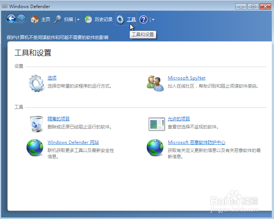The height and width of the screenshot is (219, 274).
Task: Open the Microsoft SpyNet link
Action: 187,78
